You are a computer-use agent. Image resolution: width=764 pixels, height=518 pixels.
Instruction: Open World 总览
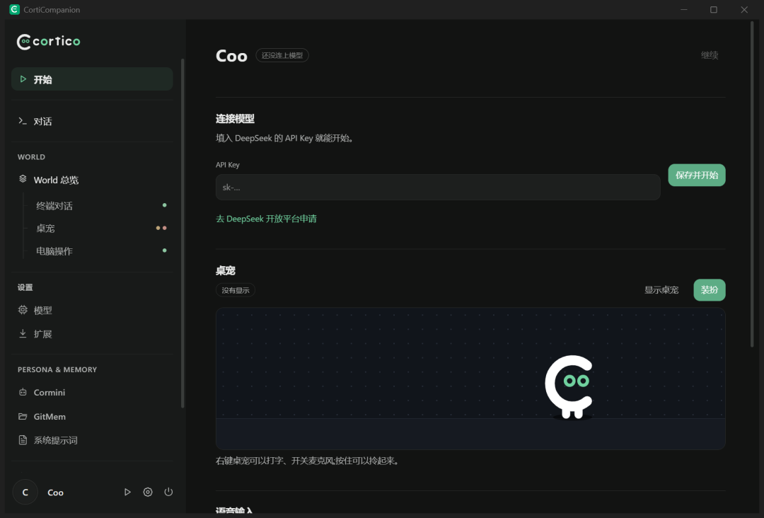[92, 180]
